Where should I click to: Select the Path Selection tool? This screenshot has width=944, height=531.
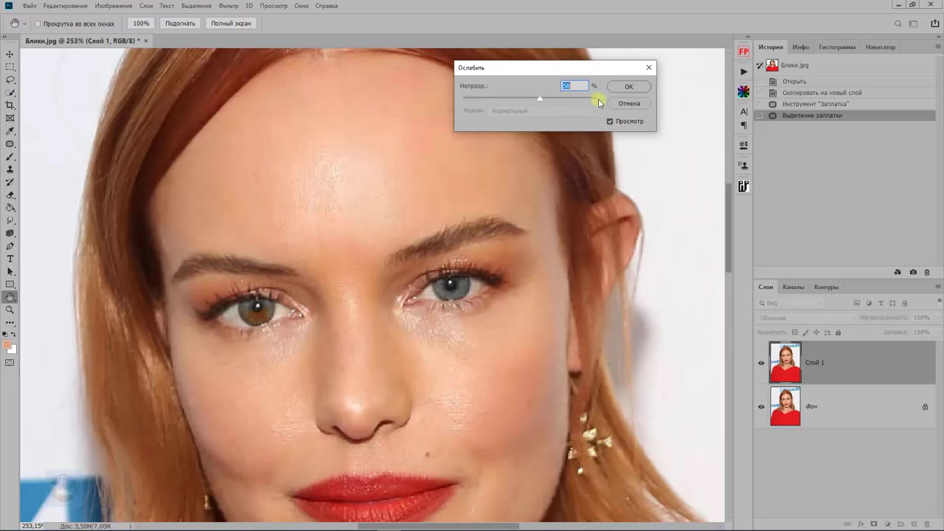point(10,271)
